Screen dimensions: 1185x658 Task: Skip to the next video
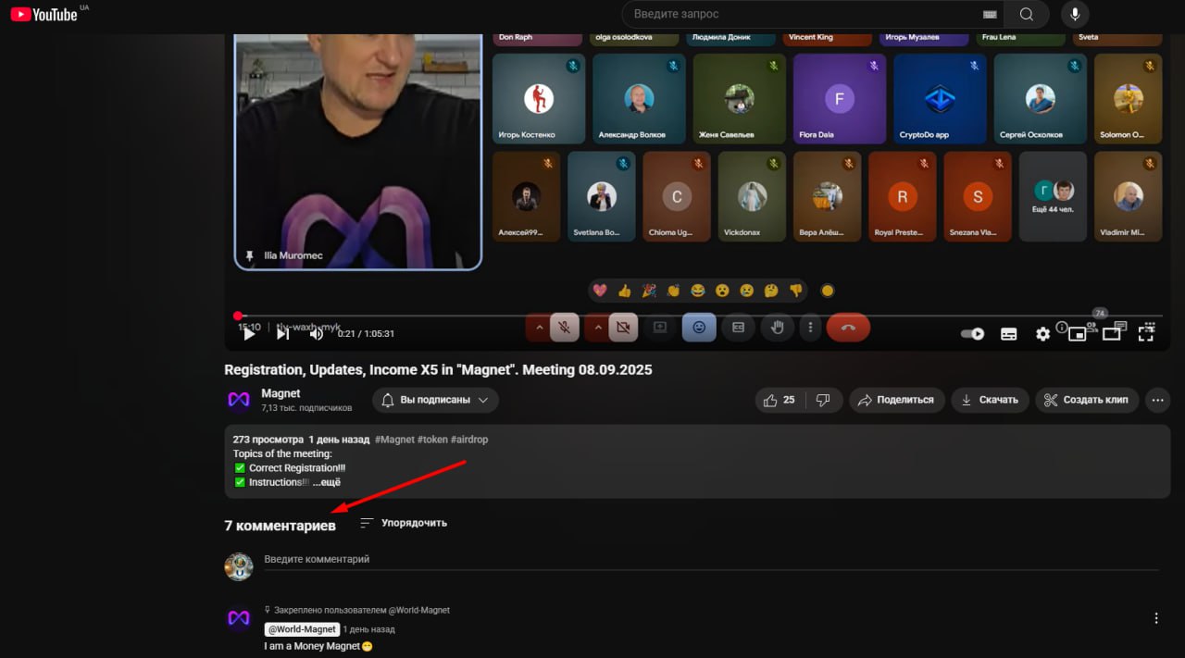click(283, 334)
